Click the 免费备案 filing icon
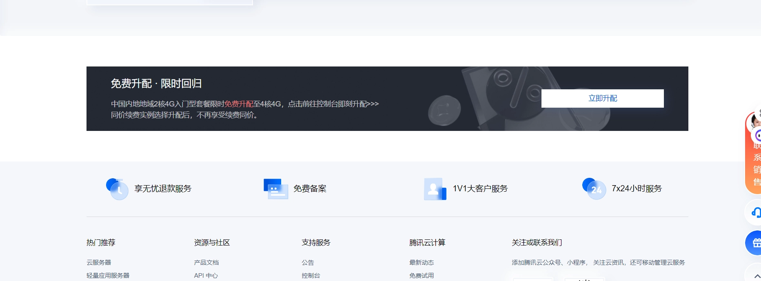 (275, 189)
